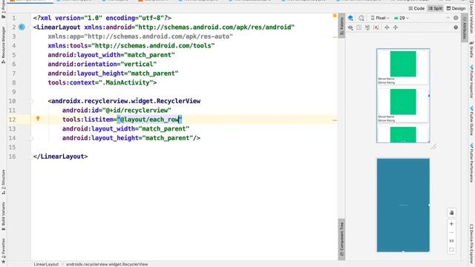Image resolution: width=475 pixels, height=267 pixels.
Task: Zoom to fit screen icon
Action: 451,250
